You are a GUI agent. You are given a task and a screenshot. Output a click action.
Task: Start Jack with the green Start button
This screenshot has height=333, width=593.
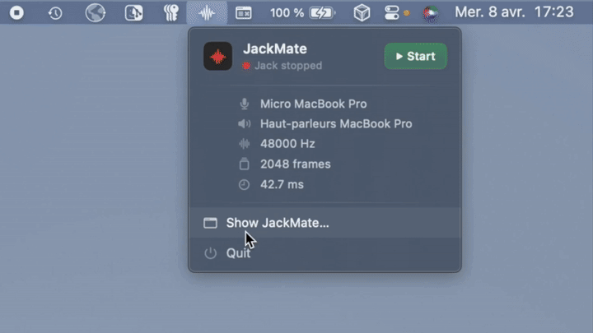[415, 56]
